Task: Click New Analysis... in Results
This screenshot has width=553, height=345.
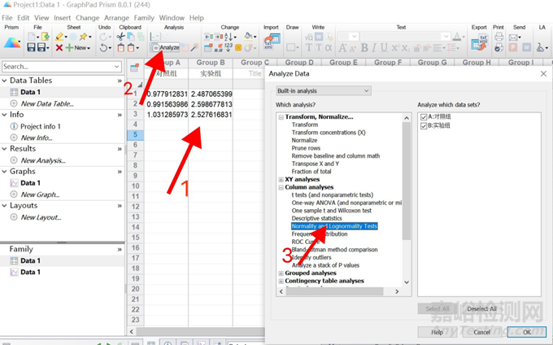Action: point(43,160)
